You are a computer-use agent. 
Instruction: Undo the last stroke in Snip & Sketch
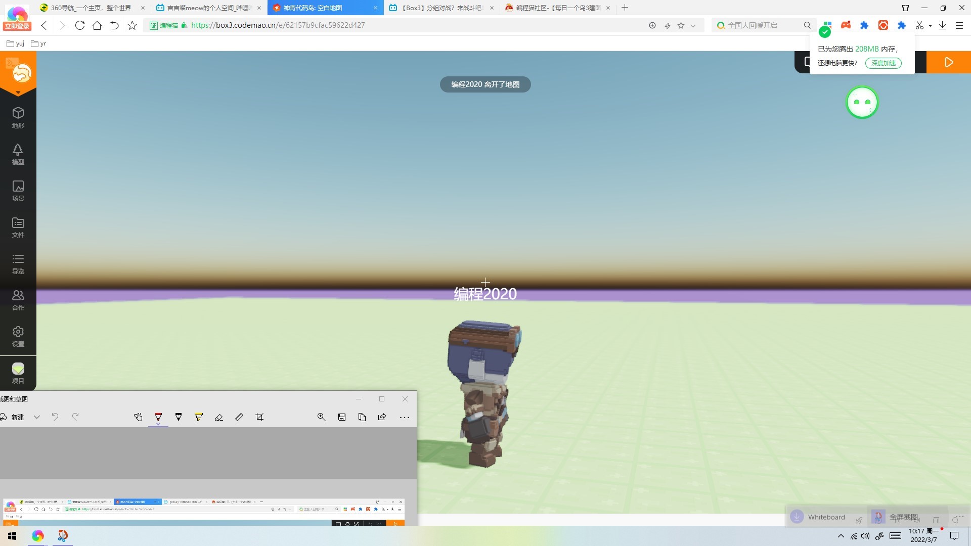pyautogui.click(x=55, y=417)
